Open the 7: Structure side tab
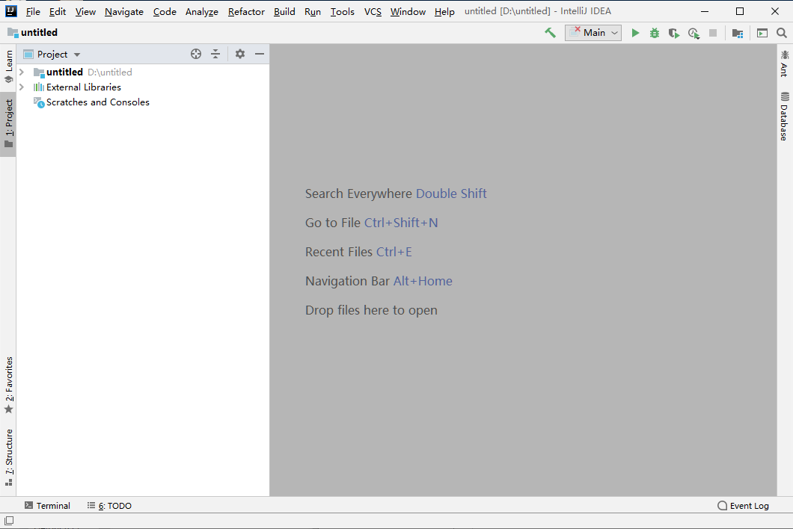The height and width of the screenshot is (529, 793). [x=8, y=458]
